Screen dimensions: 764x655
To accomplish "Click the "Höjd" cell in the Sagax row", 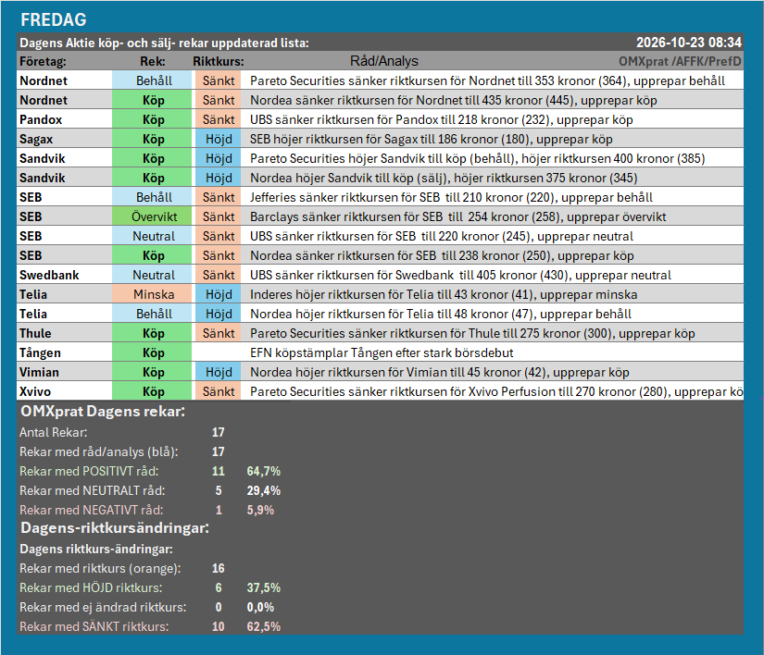I will pos(219,139).
